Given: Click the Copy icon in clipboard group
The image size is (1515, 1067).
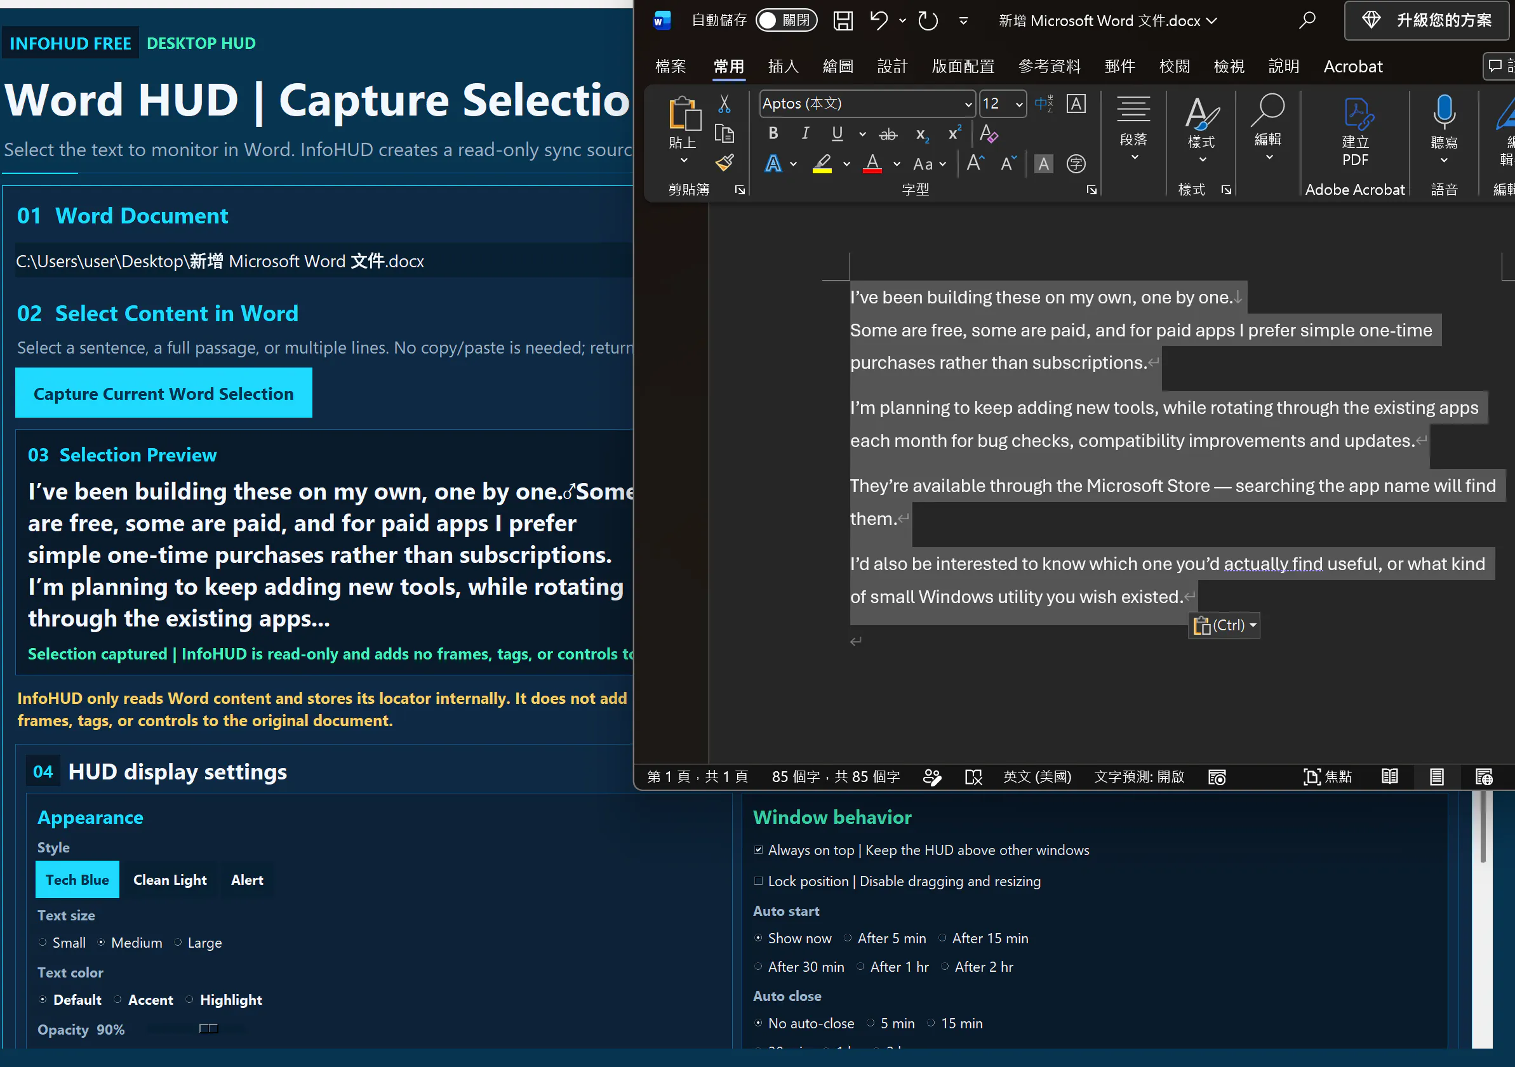Looking at the screenshot, I should (724, 133).
